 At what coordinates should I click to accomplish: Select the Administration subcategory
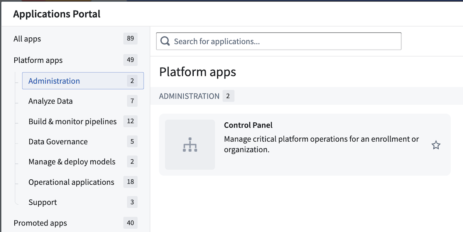tap(83, 81)
